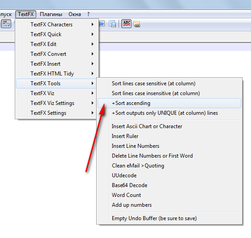This screenshot has width=251, height=238.
Task: Toggle +Sort outputs only UNIQUE lines
Action: coord(169,113)
